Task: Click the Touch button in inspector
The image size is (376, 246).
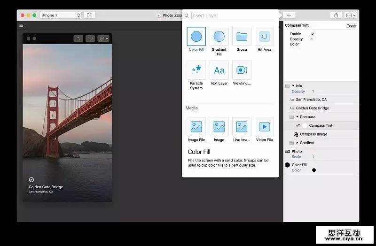Action: point(351,25)
